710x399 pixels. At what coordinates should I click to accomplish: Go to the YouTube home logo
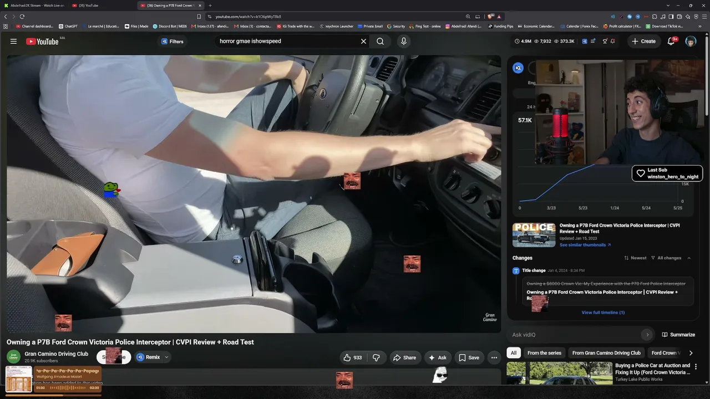coord(42,42)
